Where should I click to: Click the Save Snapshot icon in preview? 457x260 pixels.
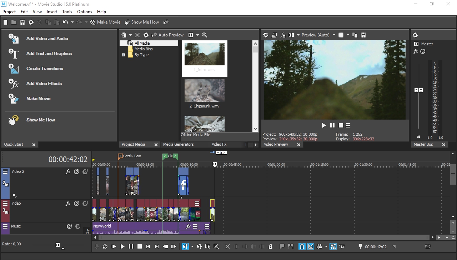[363, 35]
